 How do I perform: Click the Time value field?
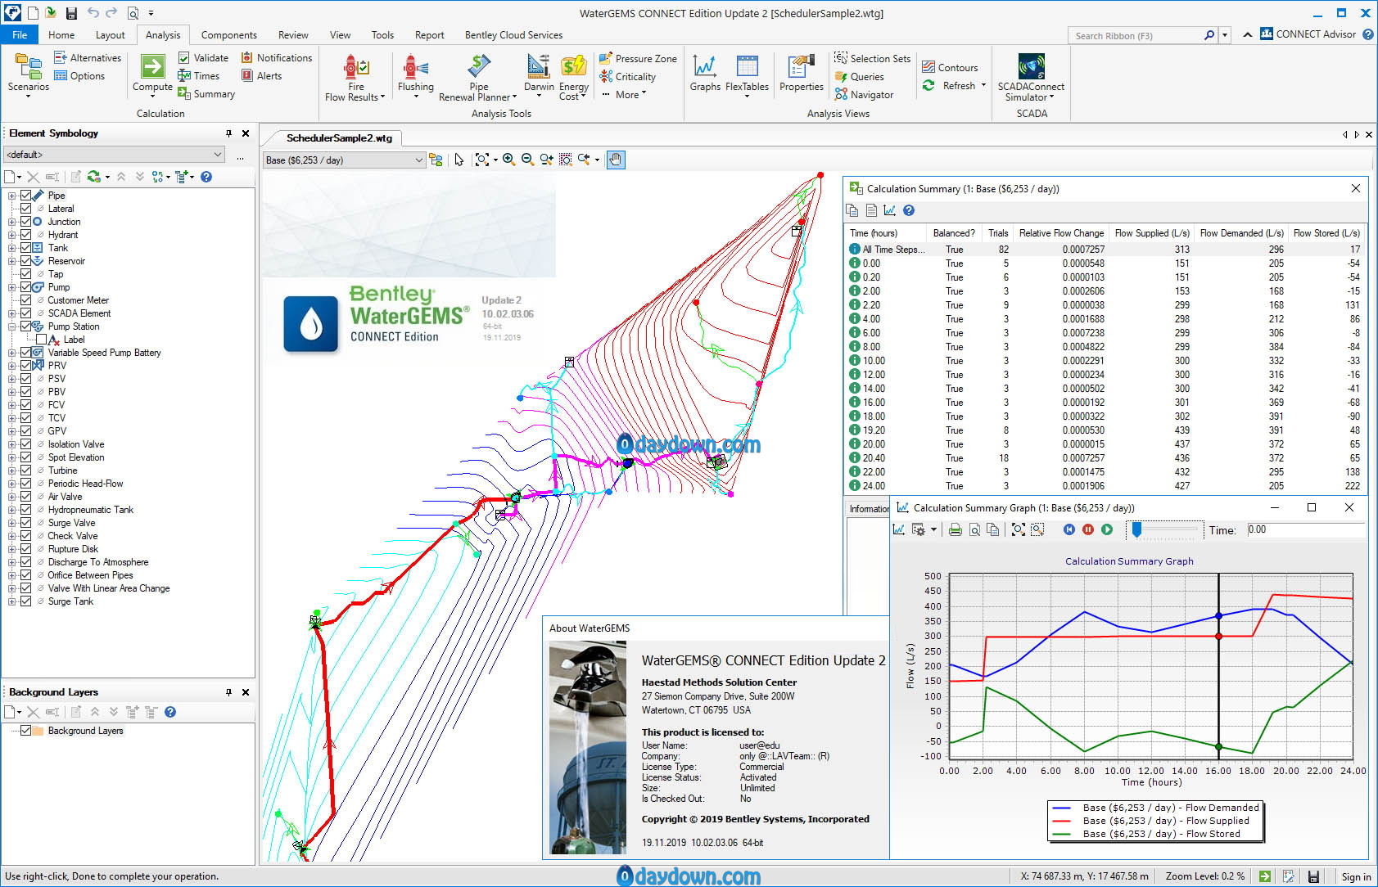[1306, 530]
